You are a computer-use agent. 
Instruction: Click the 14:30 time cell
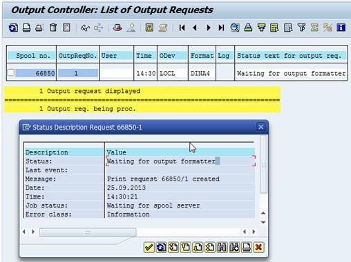point(146,74)
